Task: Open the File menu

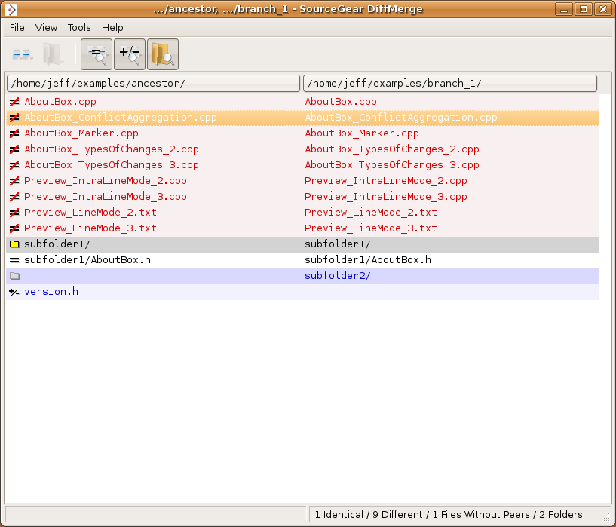Action: (x=17, y=28)
